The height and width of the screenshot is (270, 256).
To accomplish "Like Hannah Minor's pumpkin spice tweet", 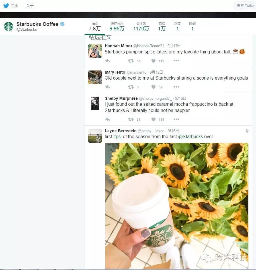I will [153, 61].
